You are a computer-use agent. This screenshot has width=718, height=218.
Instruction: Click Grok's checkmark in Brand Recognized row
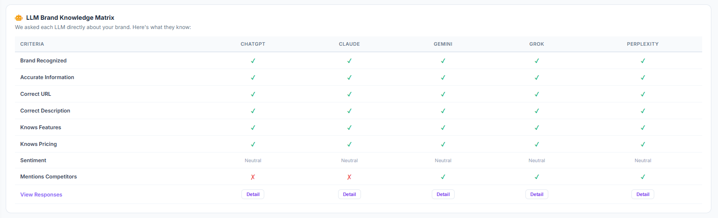point(537,61)
